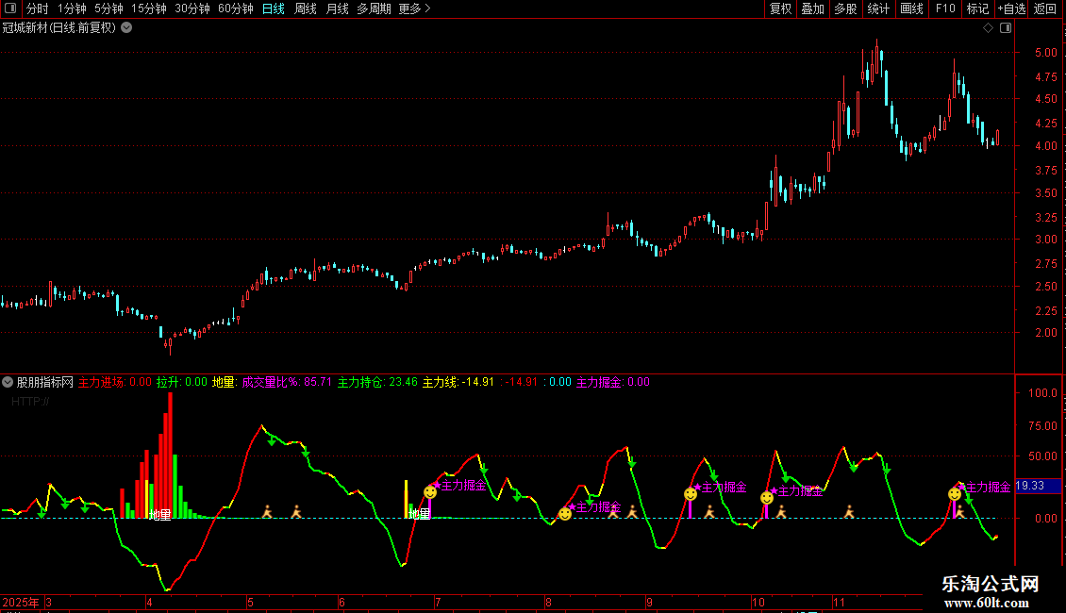Viewport: 1066px width, 613px height.
Task: Click the 冠城新材(日线.前复权) title
Action: point(59,28)
